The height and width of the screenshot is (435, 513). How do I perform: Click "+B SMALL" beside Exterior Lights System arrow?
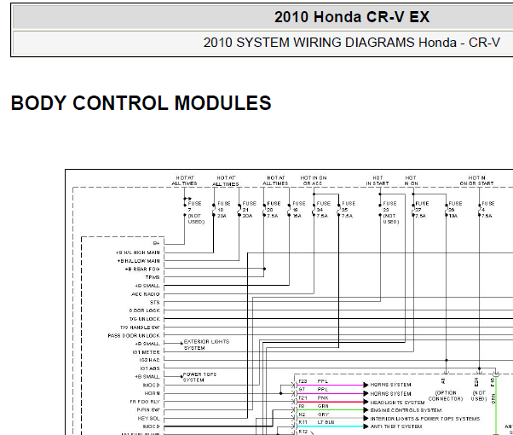pyautogui.click(x=147, y=344)
